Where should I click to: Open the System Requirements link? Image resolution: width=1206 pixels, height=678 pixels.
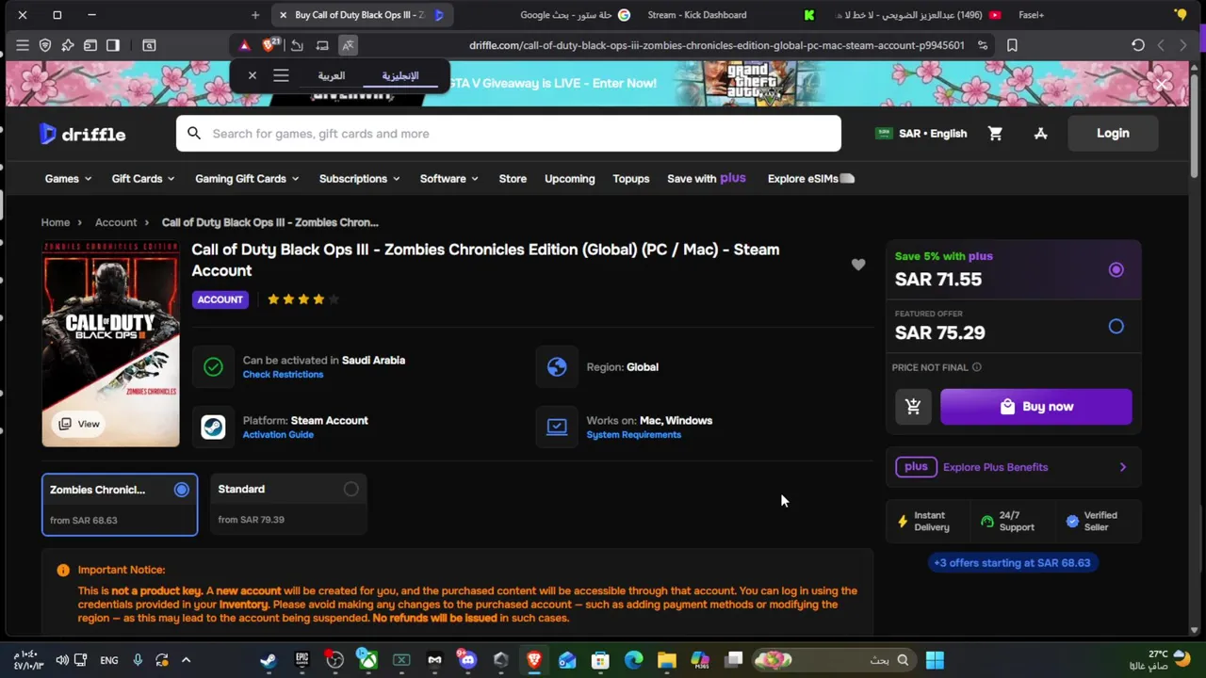(x=633, y=435)
